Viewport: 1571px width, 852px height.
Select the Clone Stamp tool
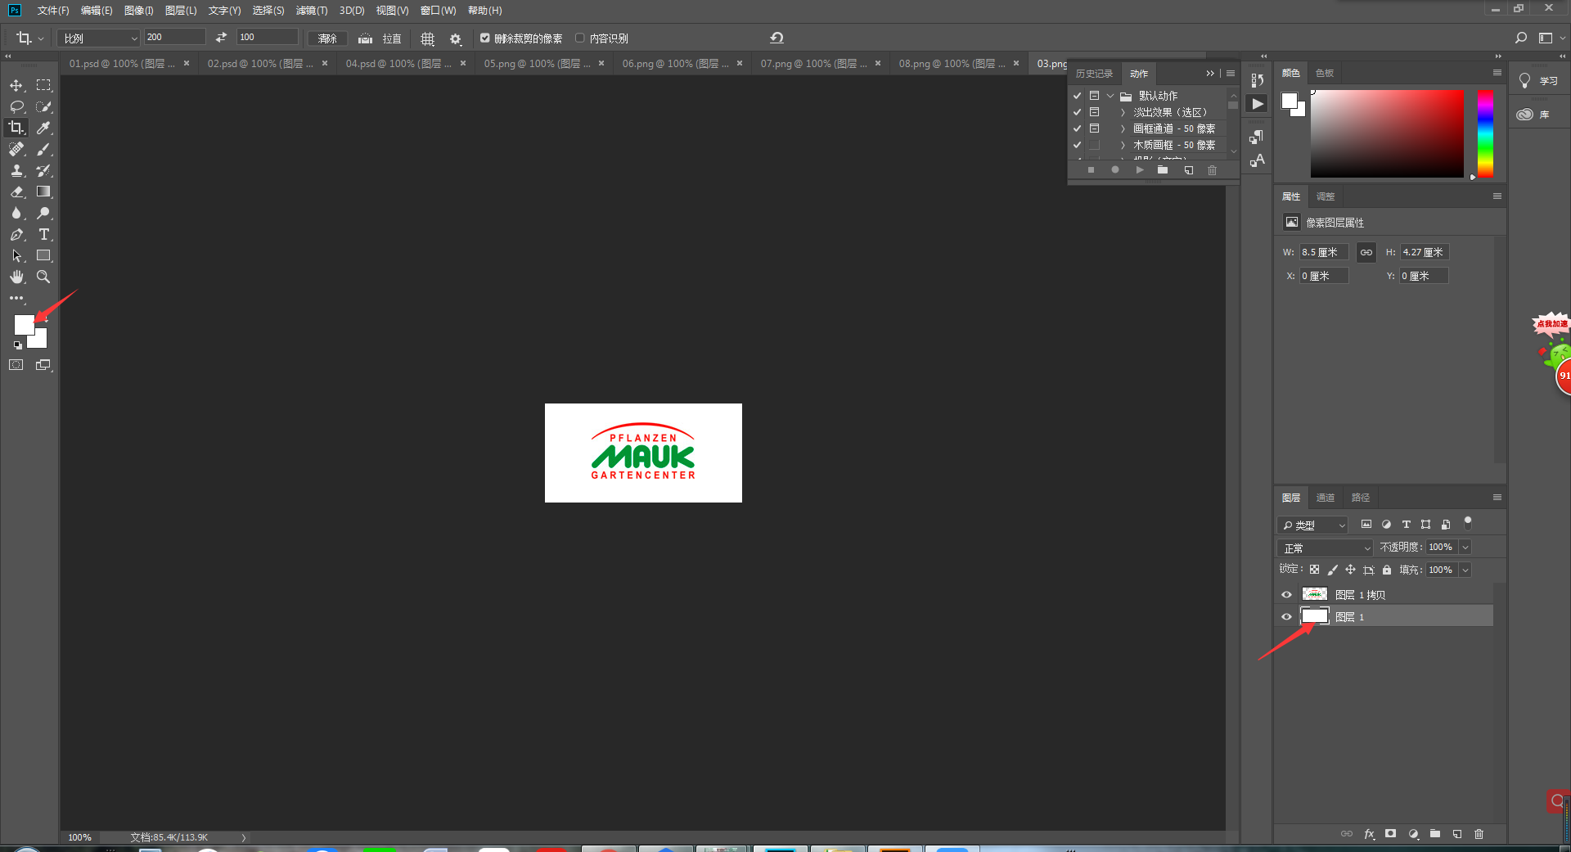(x=16, y=170)
